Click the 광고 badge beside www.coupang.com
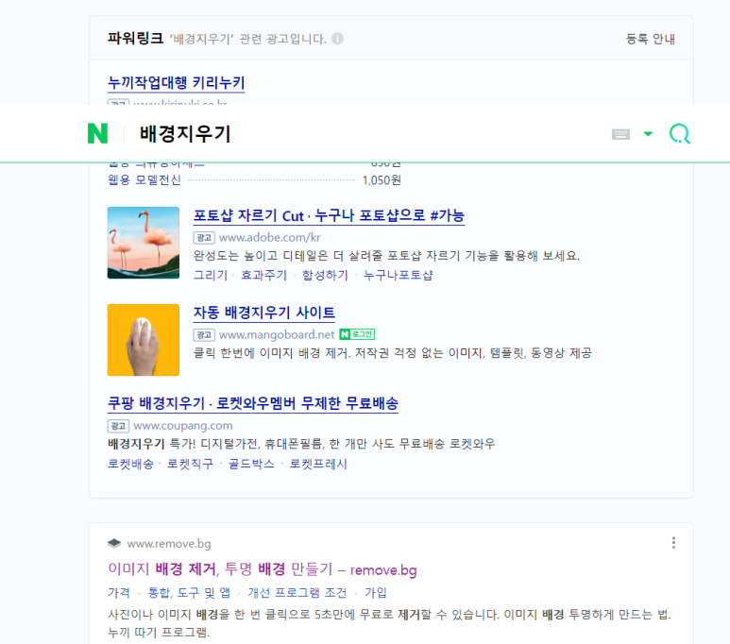 (118, 426)
